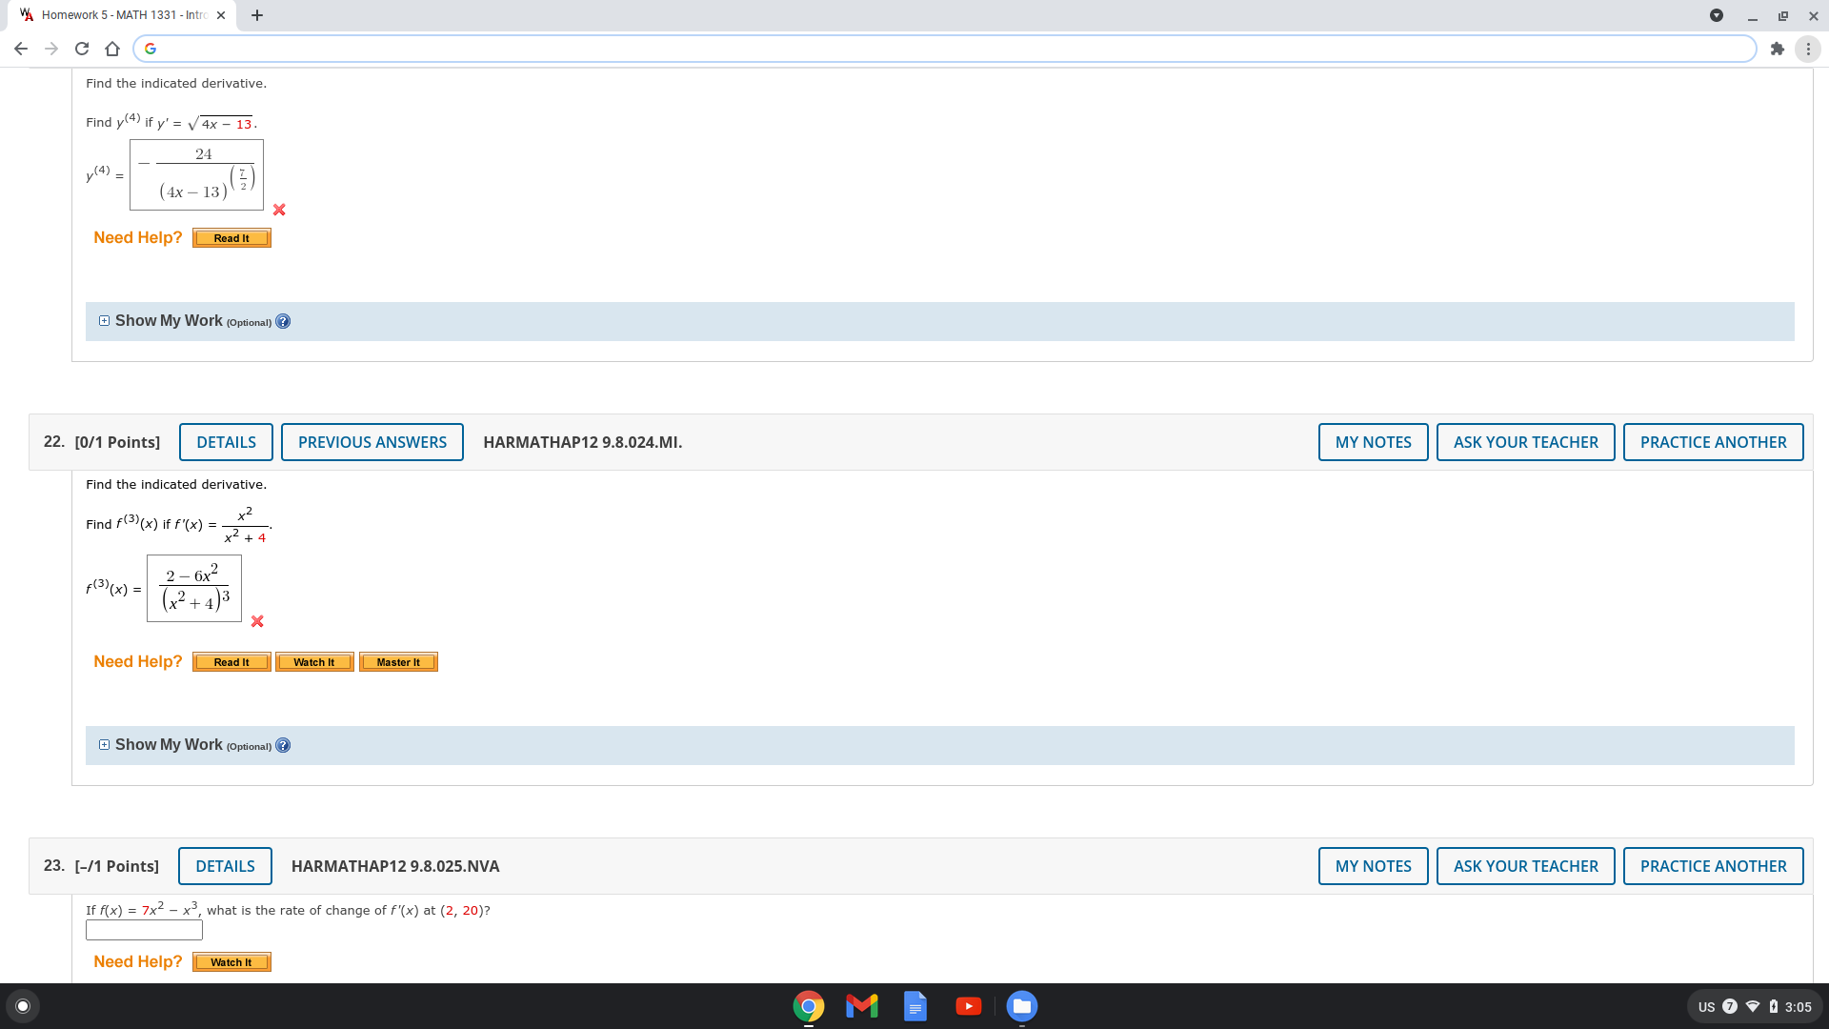Open Chrome's three-dot menu
Image resolution: width=1829 pixels, height=1029 pixels.
click(x=1807, y=49)
